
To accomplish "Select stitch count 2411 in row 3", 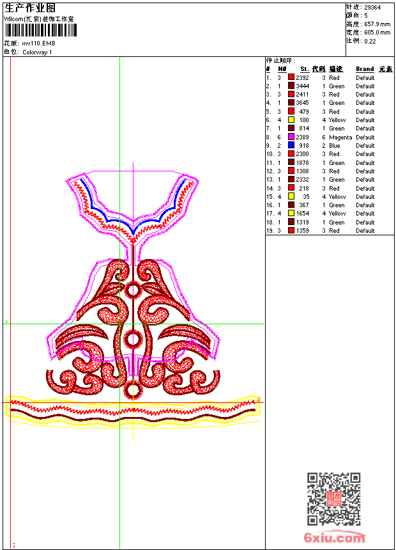I will coord(302,95).
